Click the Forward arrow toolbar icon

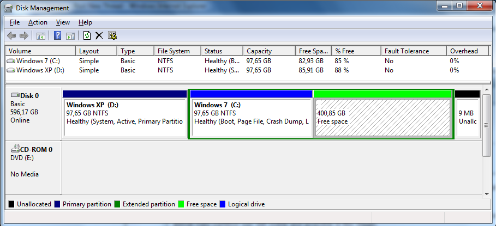tap(24, 35)
